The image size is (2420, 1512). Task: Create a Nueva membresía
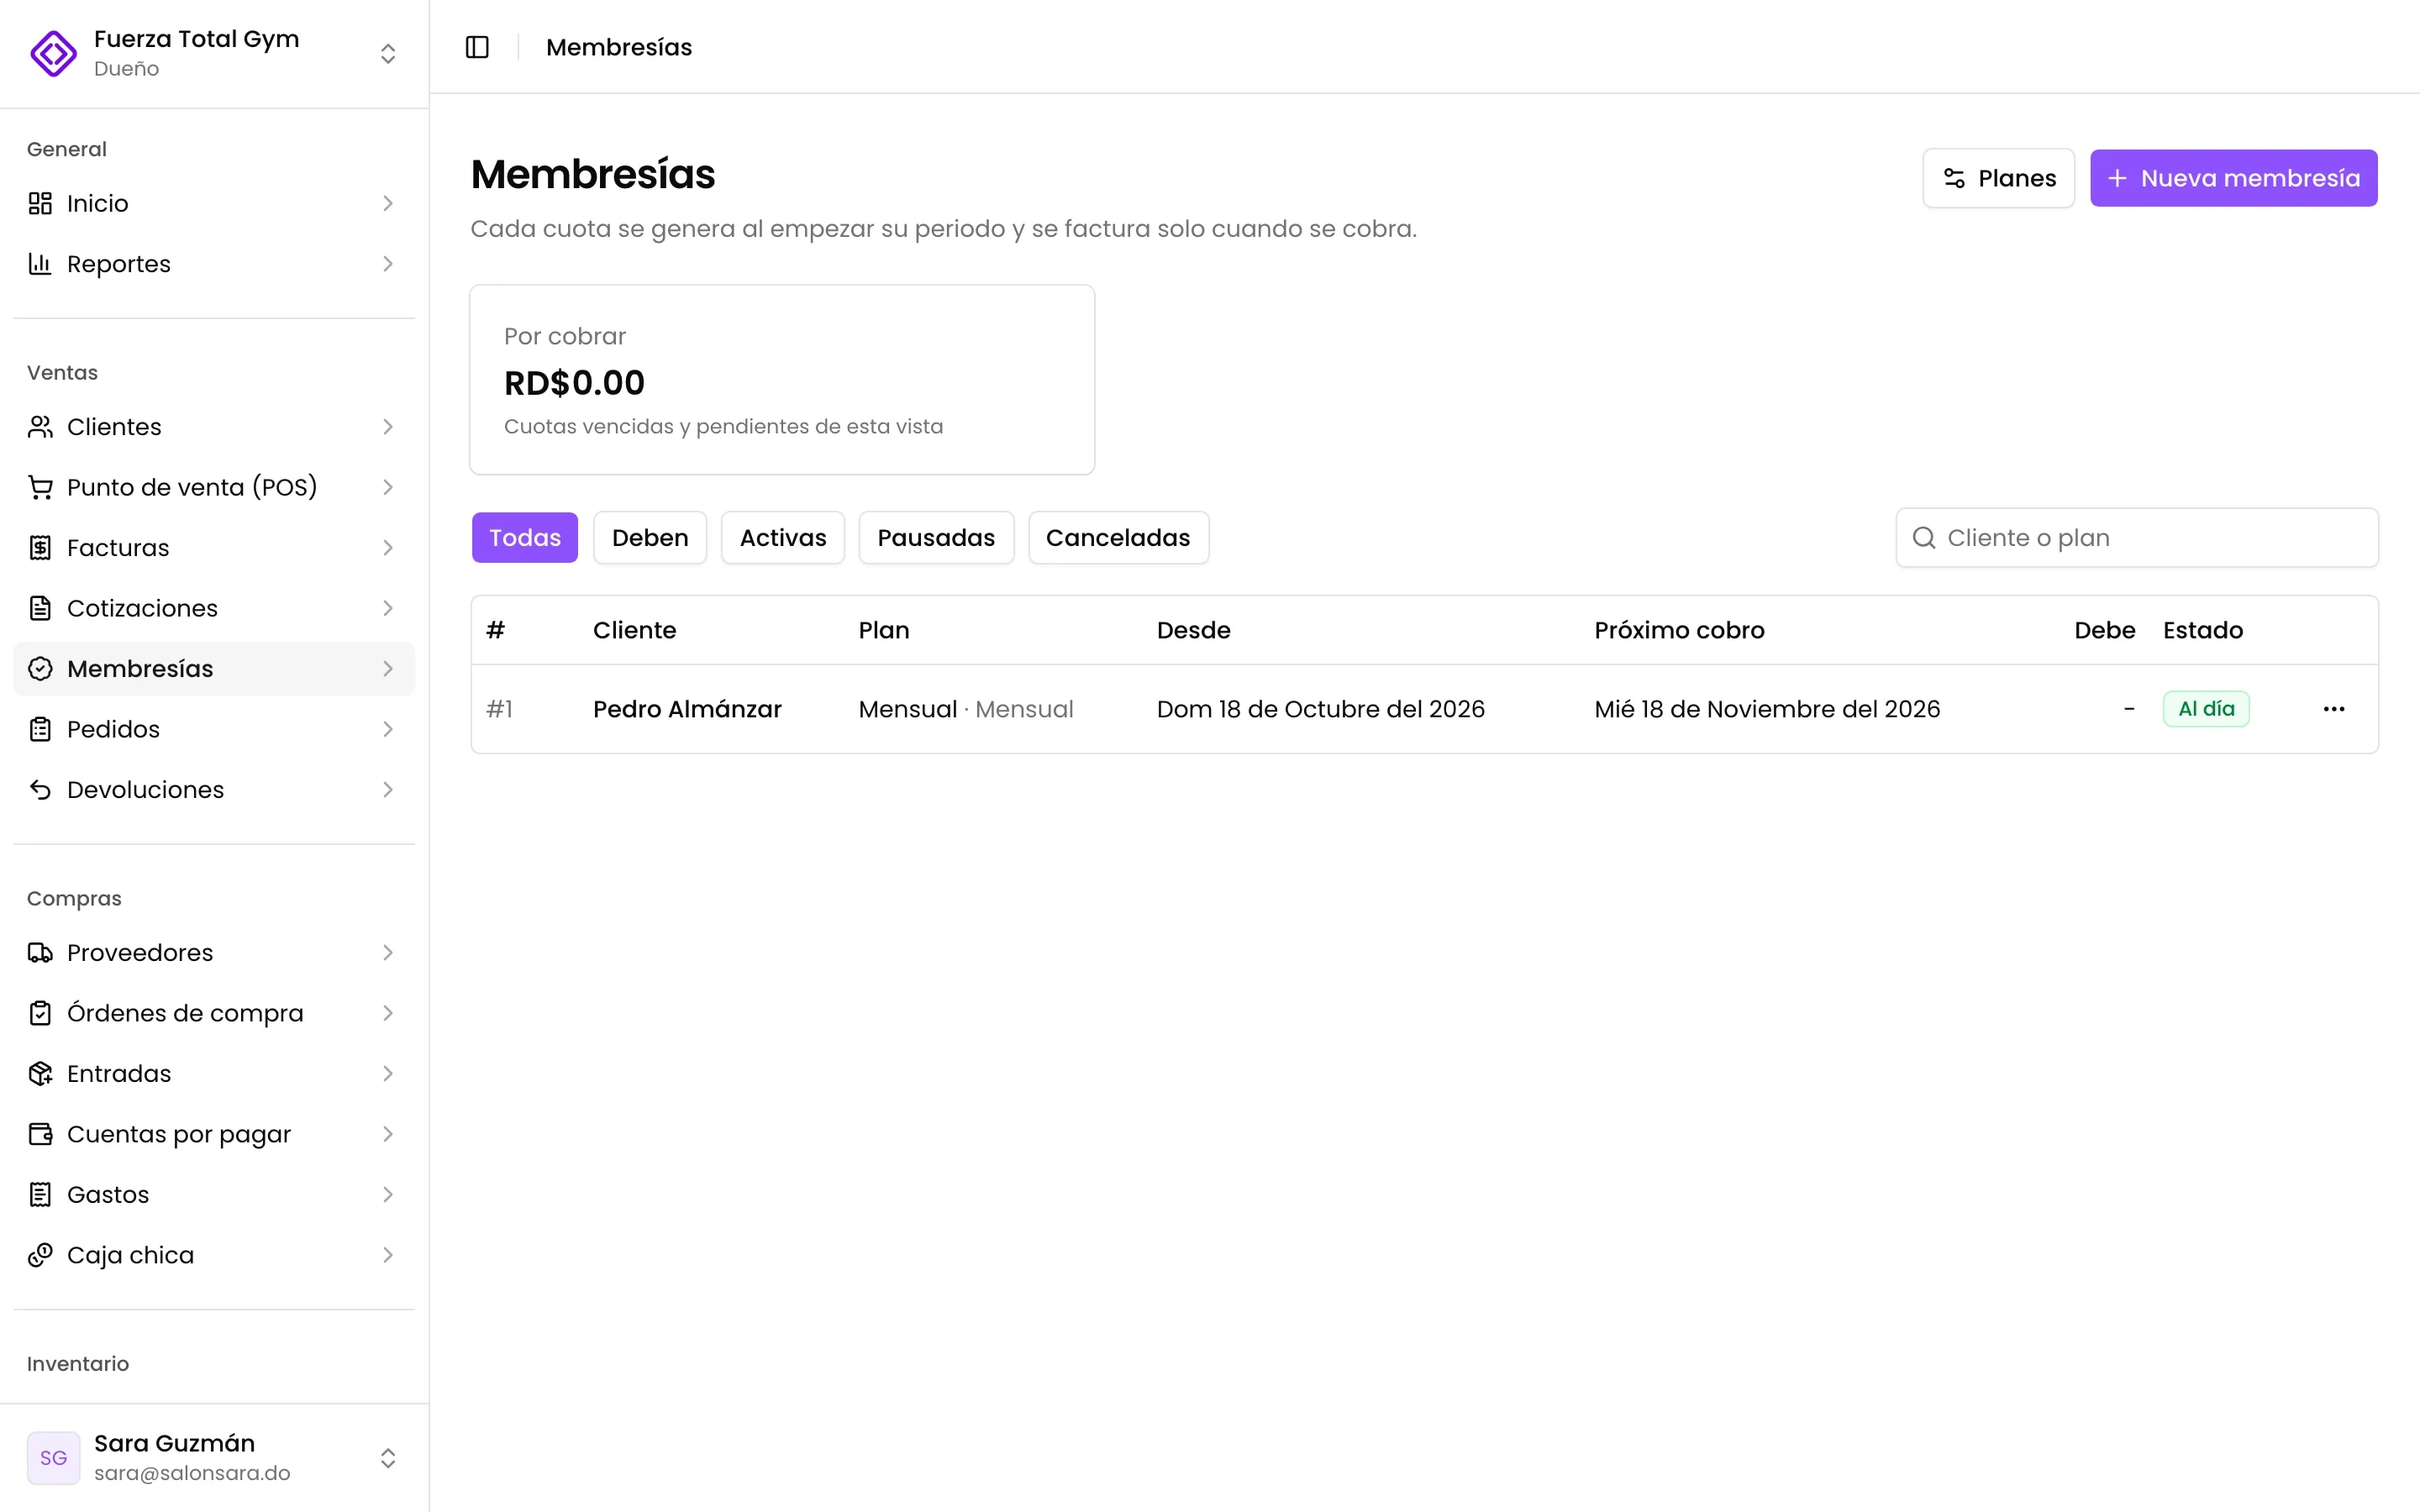pos(2233,178)
